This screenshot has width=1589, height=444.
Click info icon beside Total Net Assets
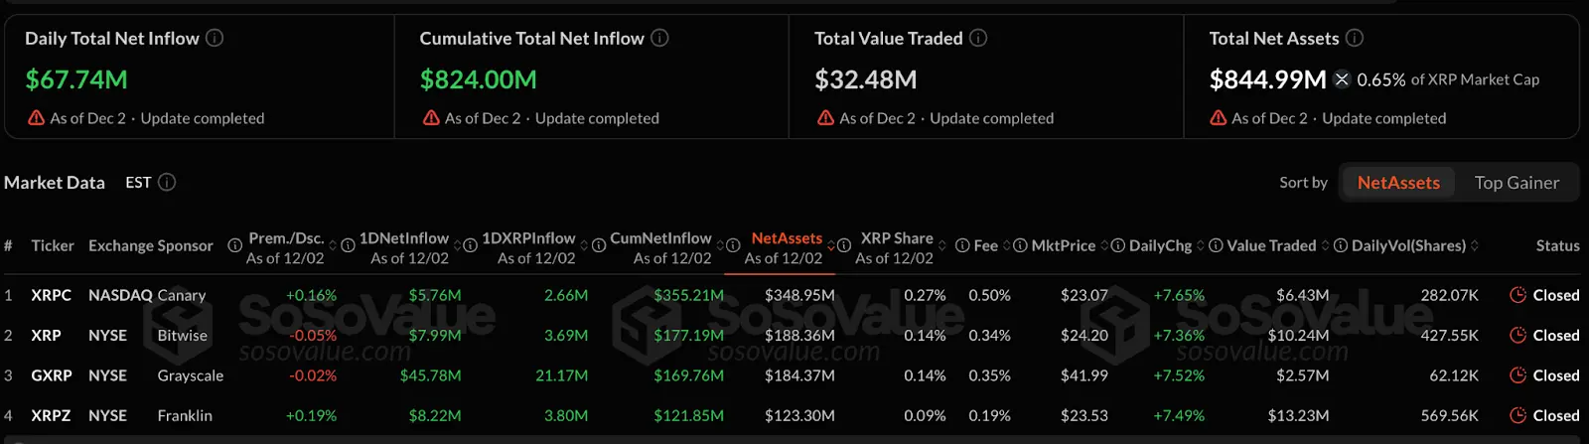tap(1355, 38)
